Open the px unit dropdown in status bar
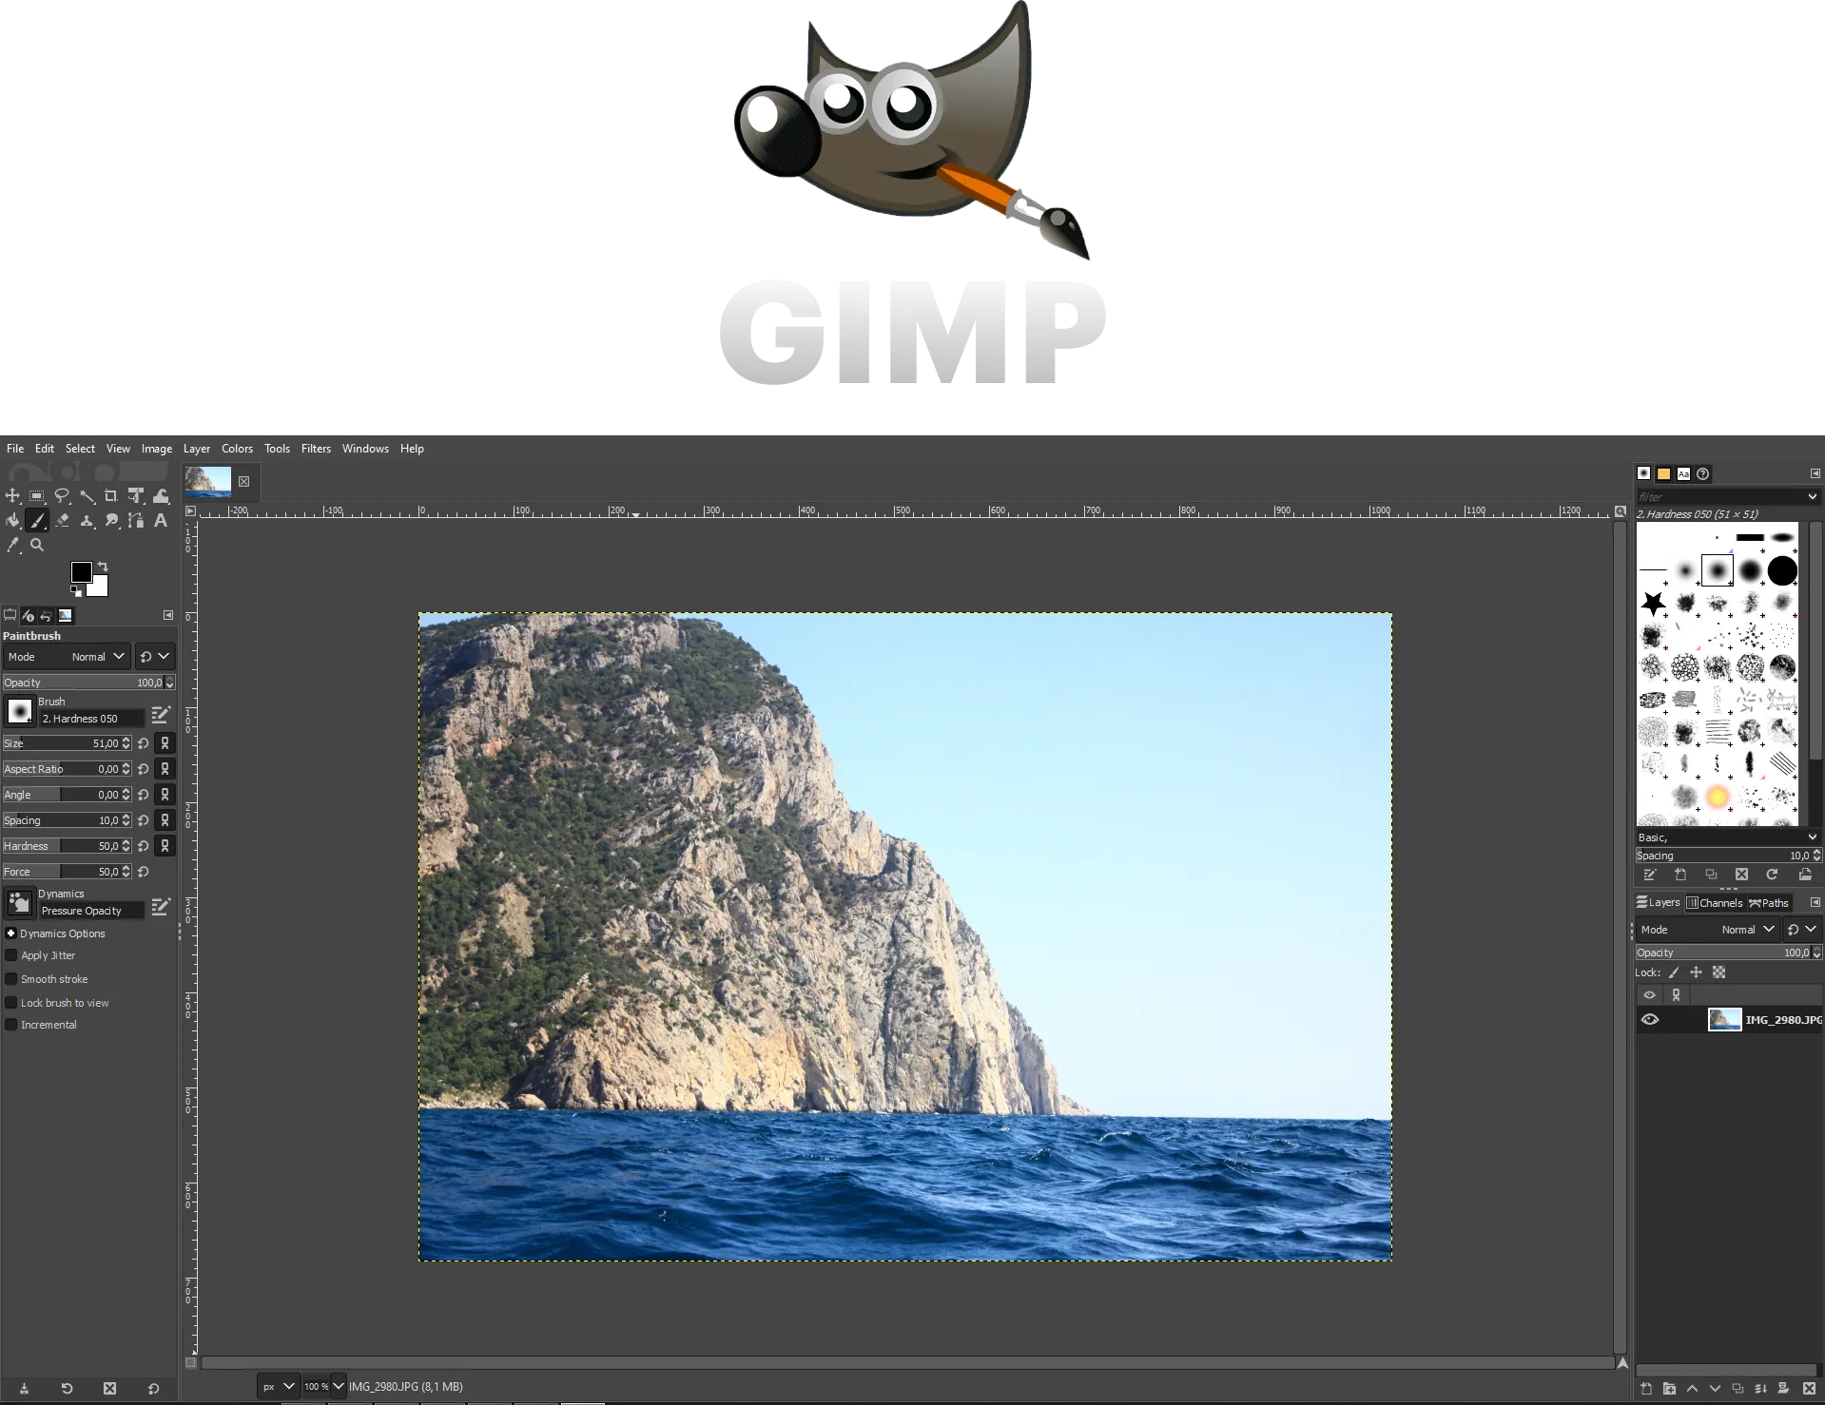 pyautogui.click(x=278, y=1387)
